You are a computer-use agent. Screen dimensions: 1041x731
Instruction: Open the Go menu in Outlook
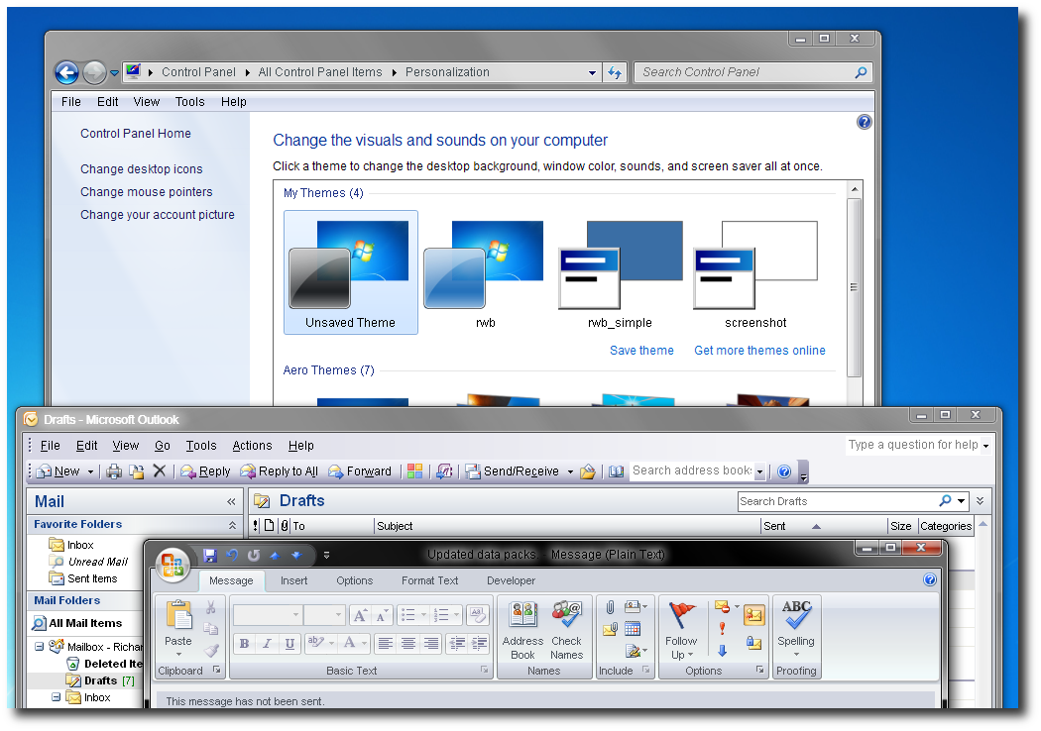coord(163,446)
